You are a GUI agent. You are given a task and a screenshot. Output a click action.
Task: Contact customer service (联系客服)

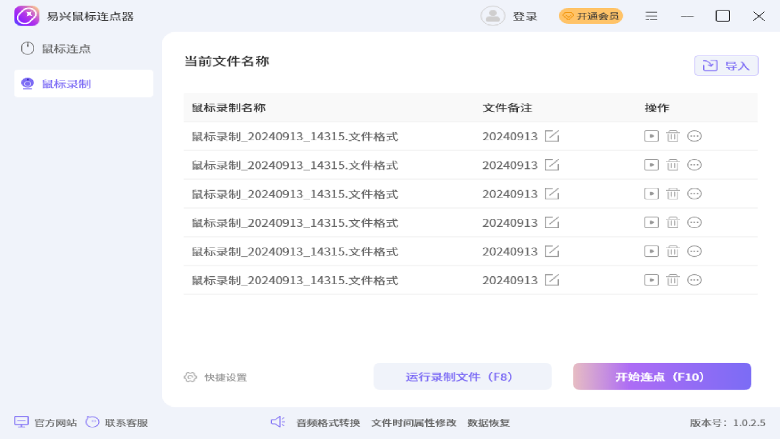117,423
